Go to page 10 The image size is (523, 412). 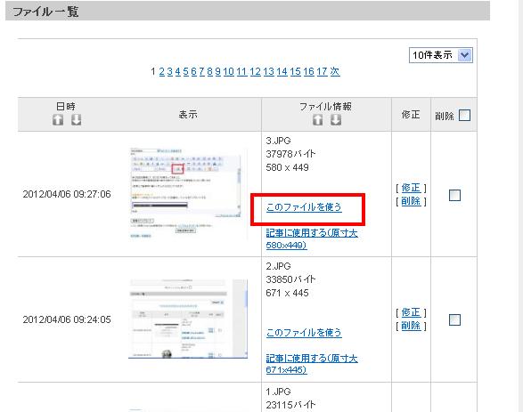coord(228,71)
